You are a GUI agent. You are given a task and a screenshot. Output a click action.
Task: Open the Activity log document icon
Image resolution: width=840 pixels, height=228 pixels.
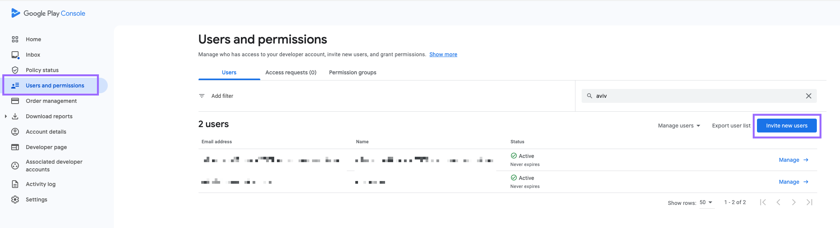pyautogui.click(x=15, y=184)
